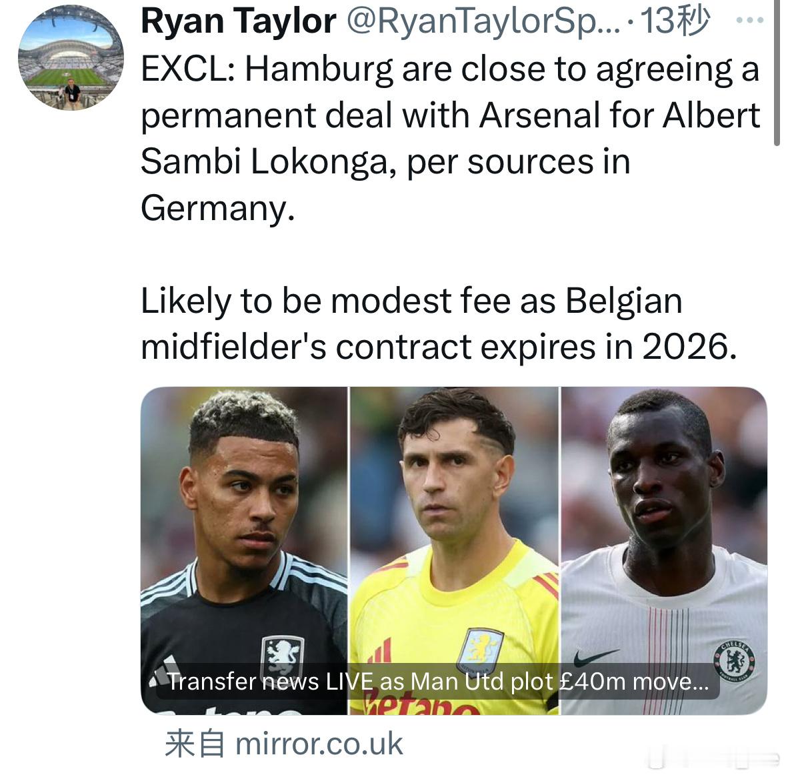Open the Ryan Taylor display name
This screenshot has width=786, height=777.
point(239,21)
